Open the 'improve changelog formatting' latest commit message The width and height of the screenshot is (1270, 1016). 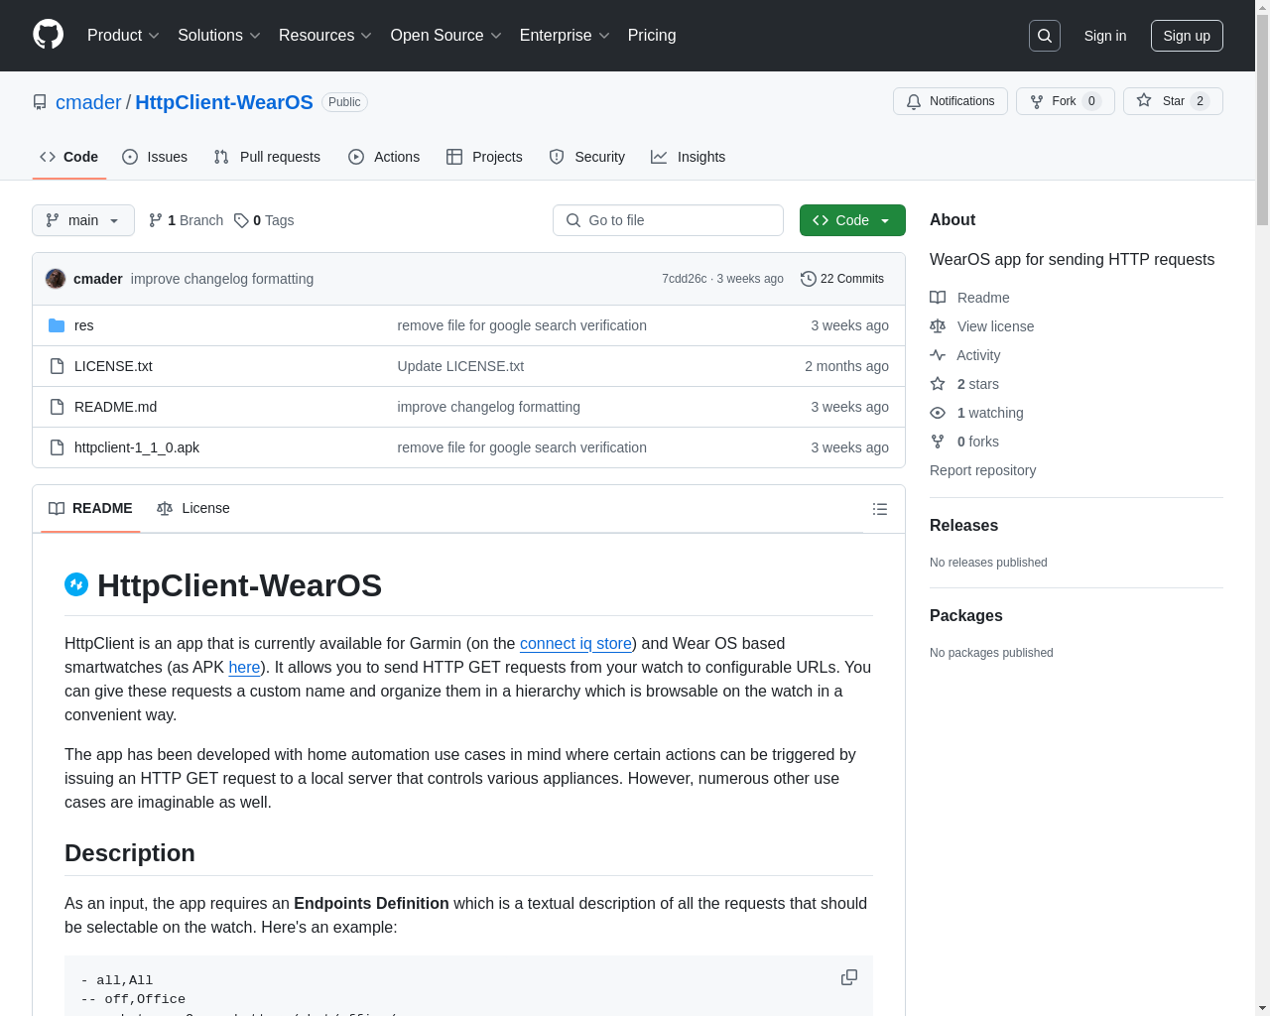click(222, 279)
